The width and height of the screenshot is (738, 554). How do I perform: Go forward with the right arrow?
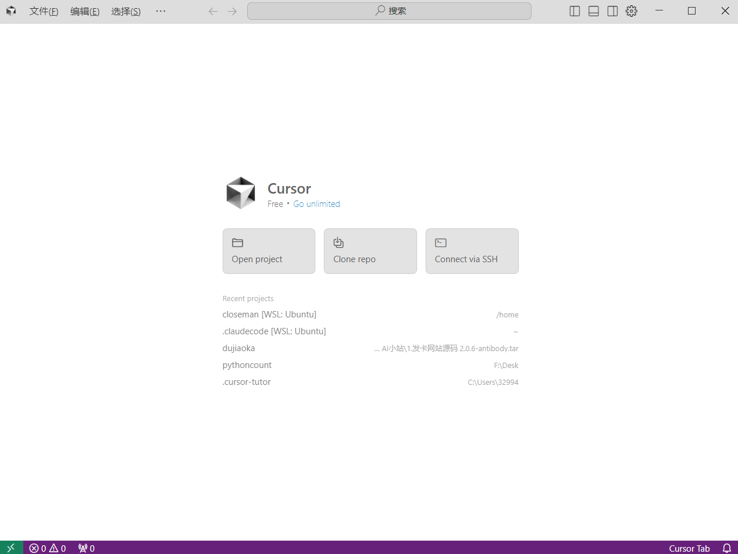pyautogui.click(x=232, y=11)
